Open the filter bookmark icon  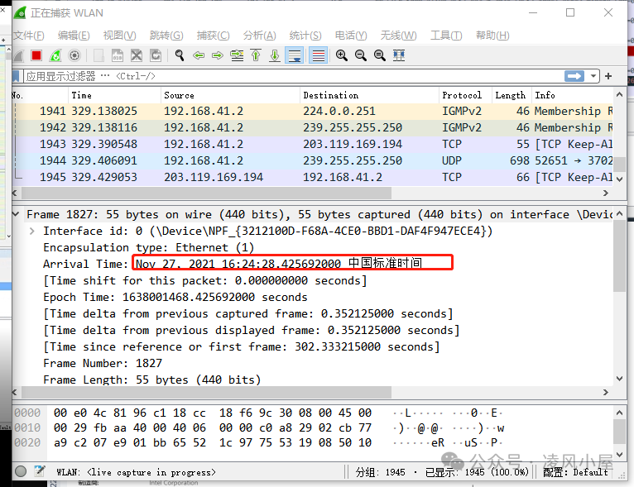tap(18, 76)
